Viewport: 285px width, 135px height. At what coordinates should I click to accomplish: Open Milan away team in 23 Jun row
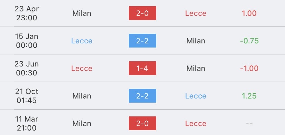tap(196, 69)
